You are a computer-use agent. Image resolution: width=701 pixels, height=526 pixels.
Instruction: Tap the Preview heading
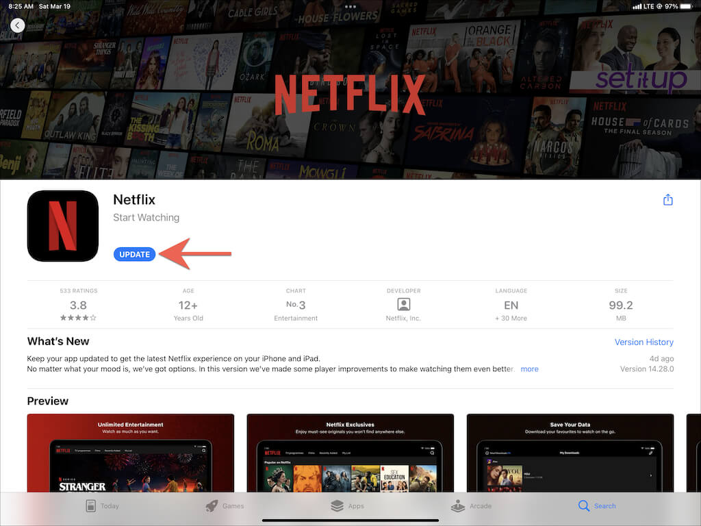48,401
